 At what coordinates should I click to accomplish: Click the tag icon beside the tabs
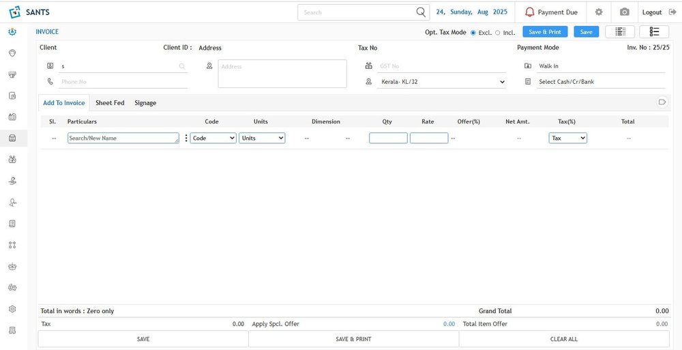click(662, 102)
